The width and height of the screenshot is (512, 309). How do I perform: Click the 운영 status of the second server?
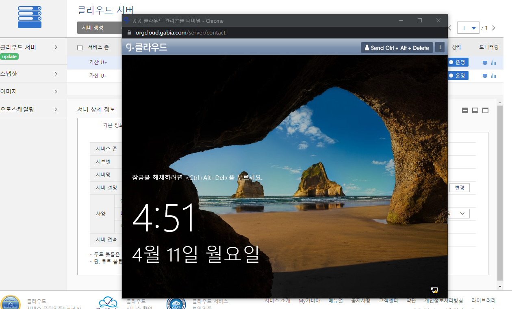coord(458,76)
